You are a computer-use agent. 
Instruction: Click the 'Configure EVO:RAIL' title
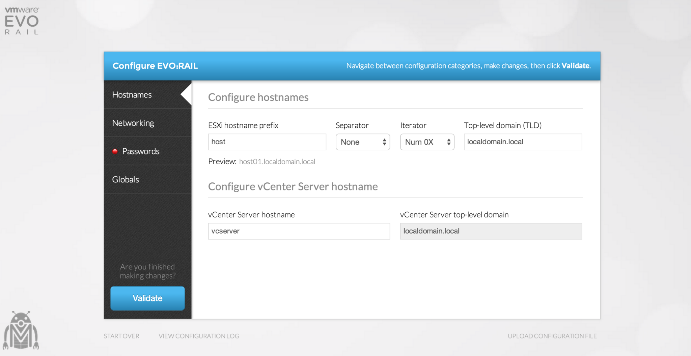[155, 66]
